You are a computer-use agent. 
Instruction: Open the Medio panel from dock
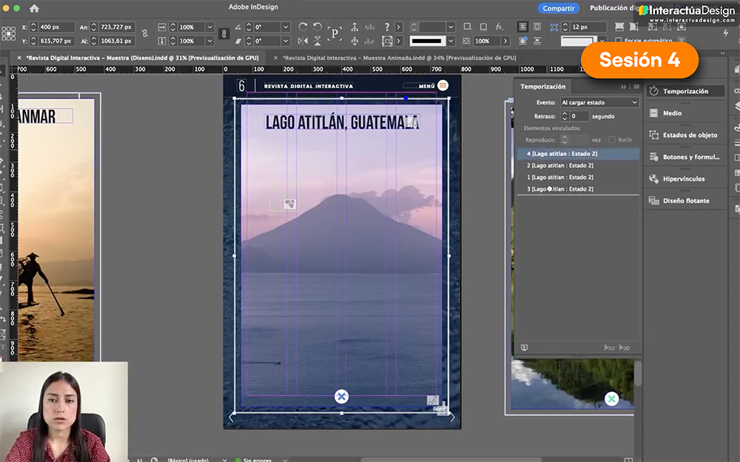(x=684, y=113)
